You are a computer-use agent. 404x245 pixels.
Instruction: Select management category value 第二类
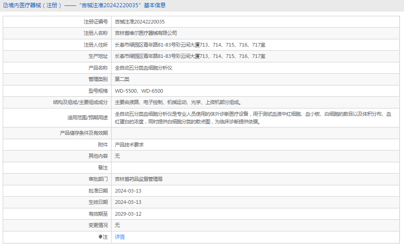point(122,79)
